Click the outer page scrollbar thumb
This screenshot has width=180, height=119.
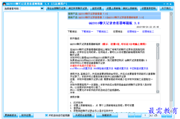[x=171, y=58]
